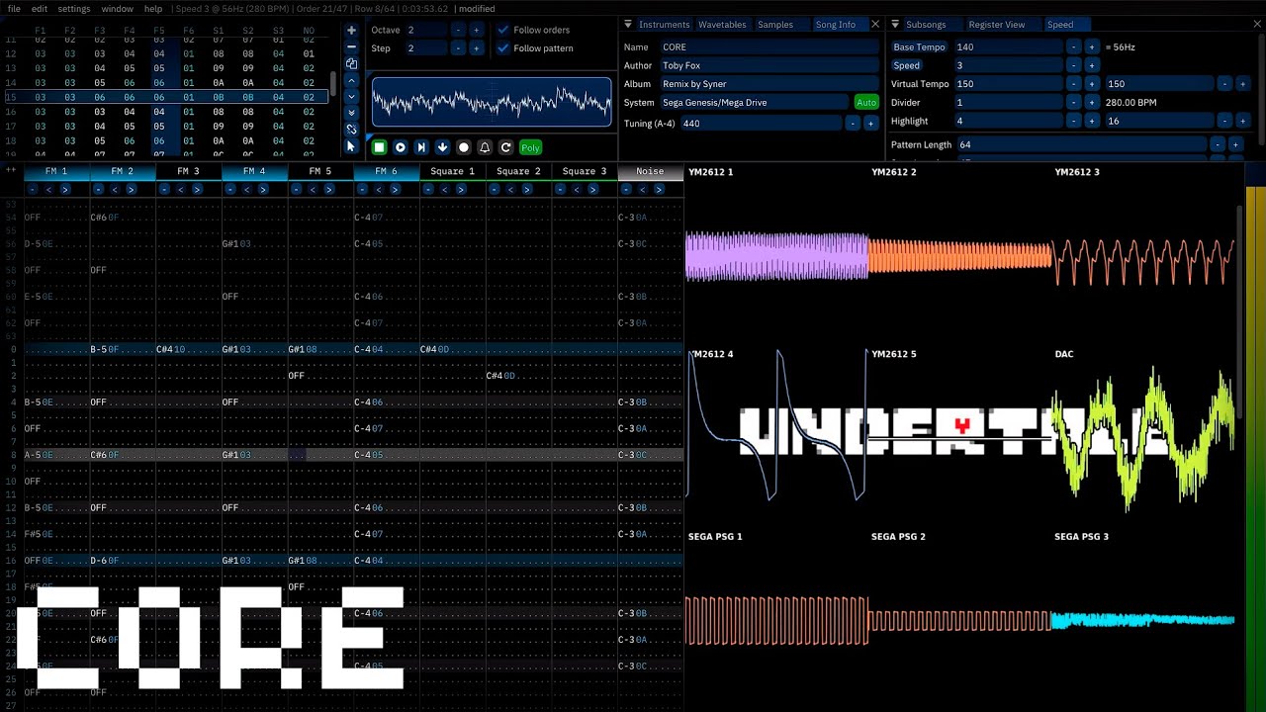
Task: Decrease Octave value
Action: [458, 30]
